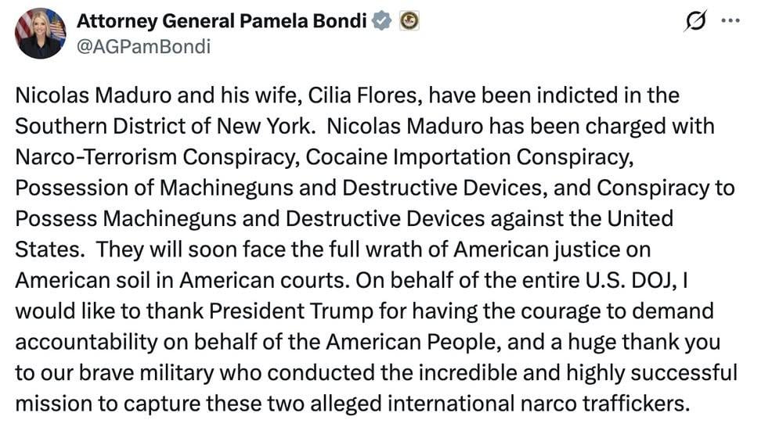
Task: Open the @AGPamBondi handle link
Action: pyautogui.click(x=143, y=47)
